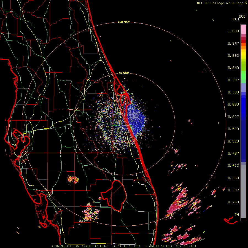Pick the yellow swatch beside 0.893
Image resolution: width=248 pixels, height=248 pixels.
click(x=243, y=54)
